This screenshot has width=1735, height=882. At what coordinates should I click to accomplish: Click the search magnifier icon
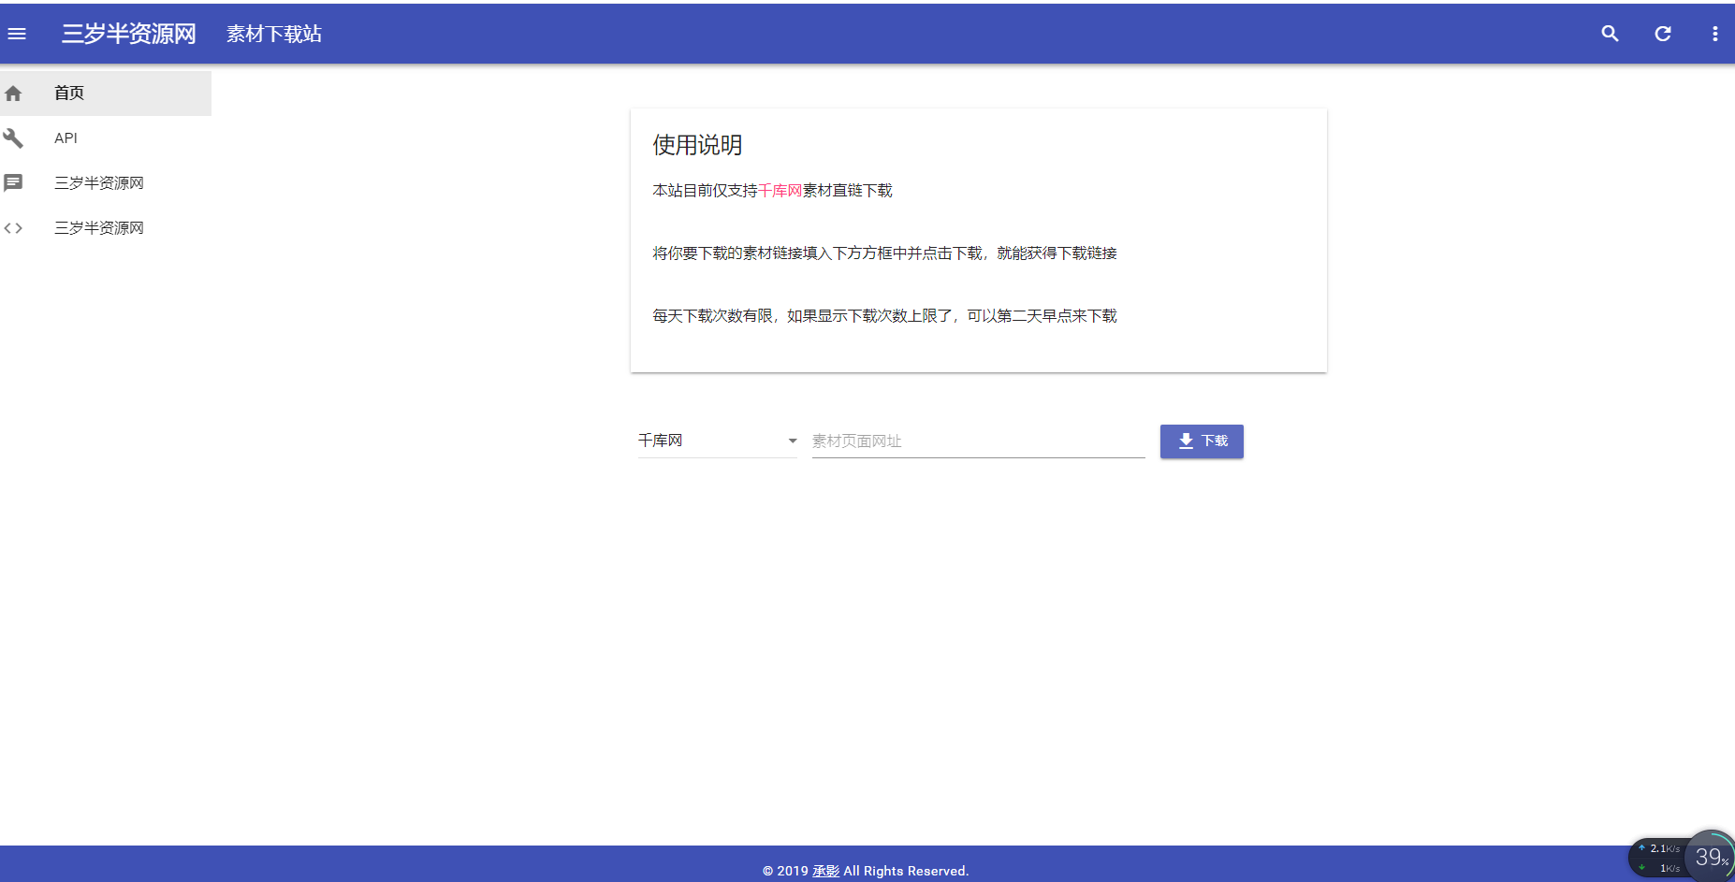point(1610,34)
